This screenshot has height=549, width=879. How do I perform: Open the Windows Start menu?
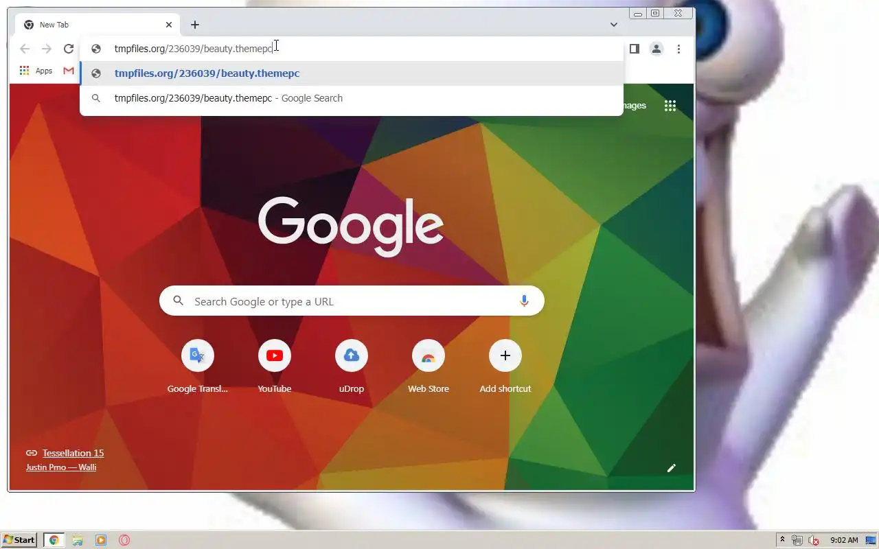[19, 540]
